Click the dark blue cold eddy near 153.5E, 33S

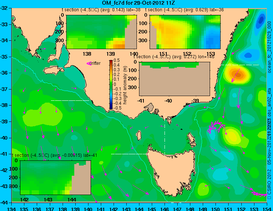[261, 20]
